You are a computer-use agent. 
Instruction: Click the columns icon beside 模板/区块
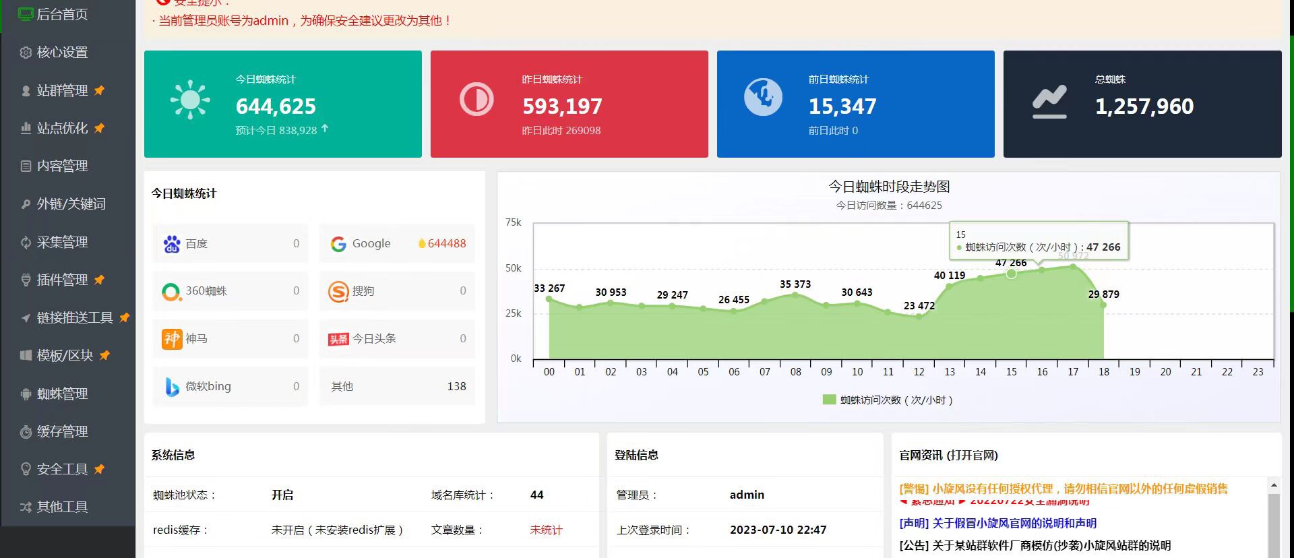click(26, 355)
